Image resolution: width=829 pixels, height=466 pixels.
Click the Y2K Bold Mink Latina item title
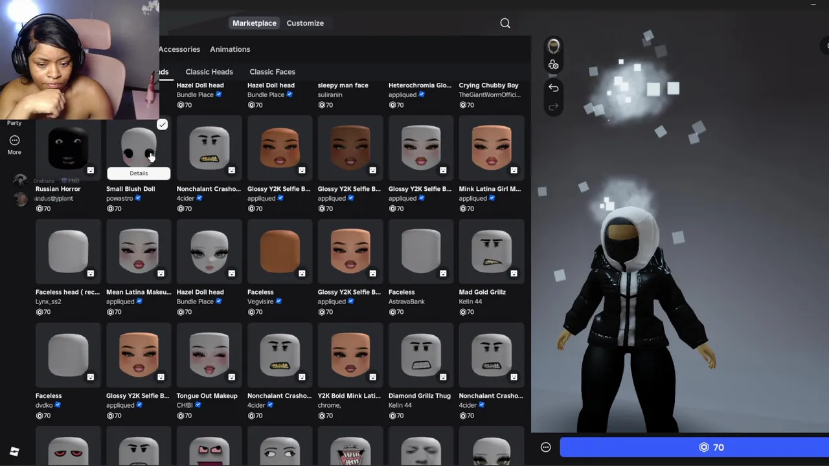[x=349, y=395]
